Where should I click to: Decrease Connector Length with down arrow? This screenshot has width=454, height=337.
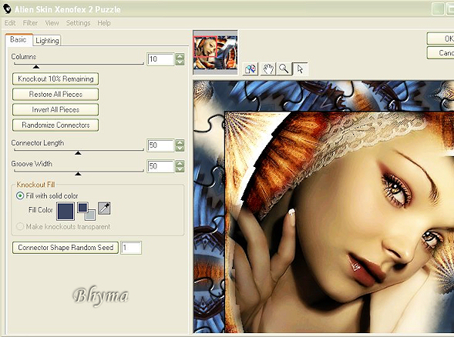pyautogui.click(x=180, y=148)
